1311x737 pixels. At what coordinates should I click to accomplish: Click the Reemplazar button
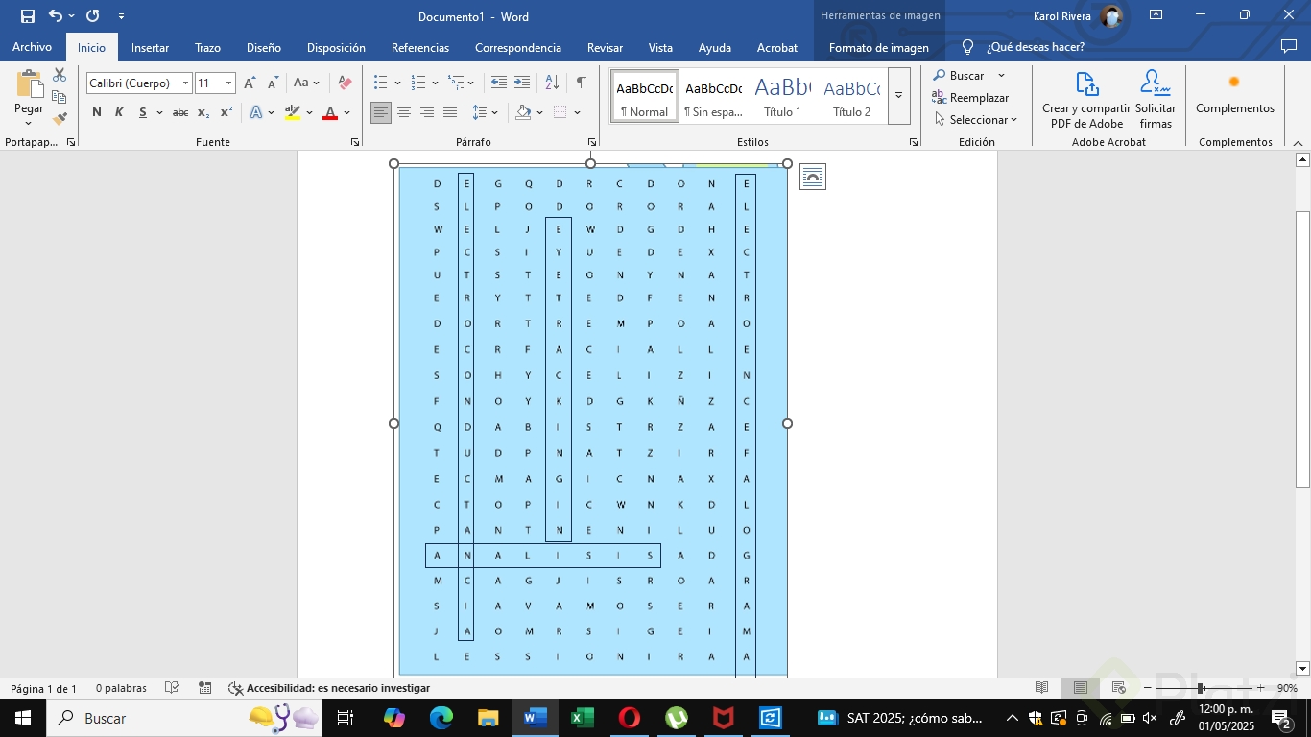(971, 98)
